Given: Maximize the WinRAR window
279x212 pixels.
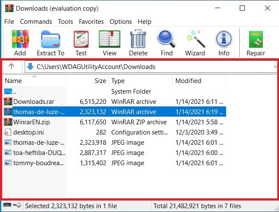Looking at the screenshot, I should (242, 8).
